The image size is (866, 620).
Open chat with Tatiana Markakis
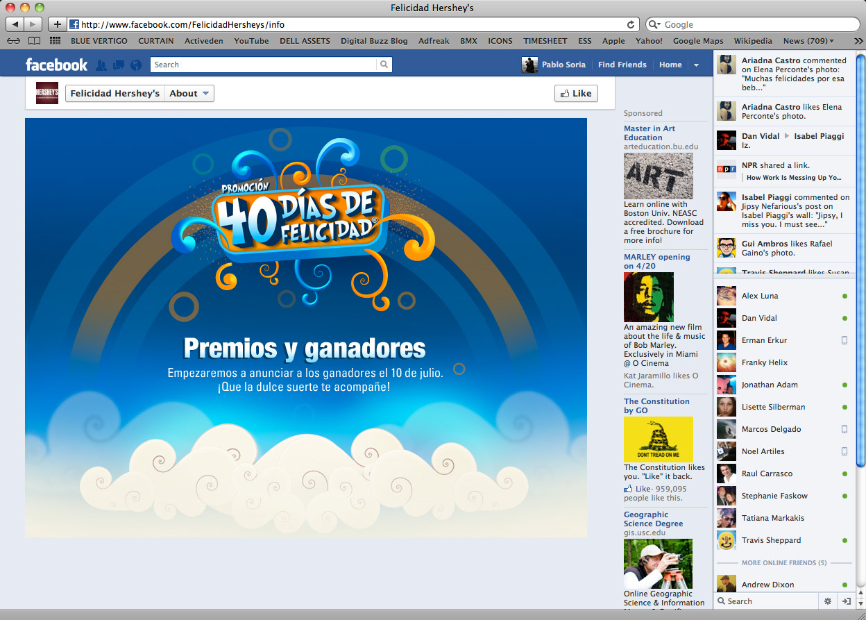(784, 518)
